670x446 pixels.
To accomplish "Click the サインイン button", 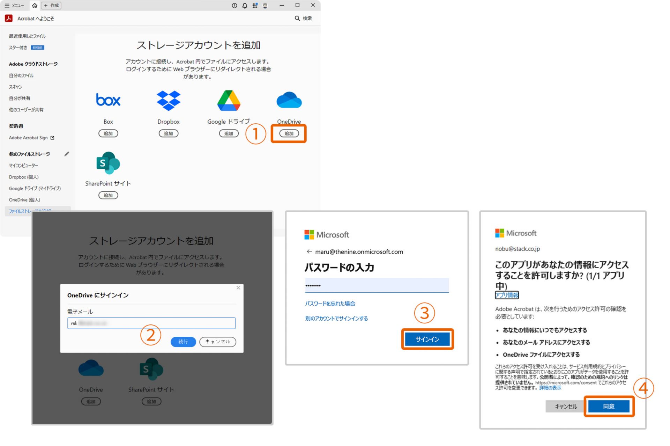I will 427,339.
